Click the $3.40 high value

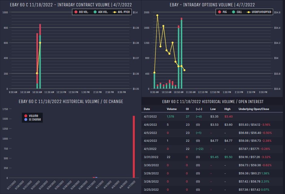[228, 117]
